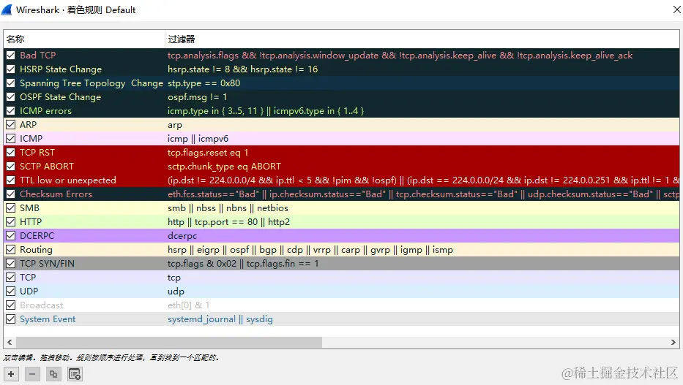Toggle the SCTP ABORT checkbox
Image resolution: width=683 pixels, height=385 pixels.
11,167
